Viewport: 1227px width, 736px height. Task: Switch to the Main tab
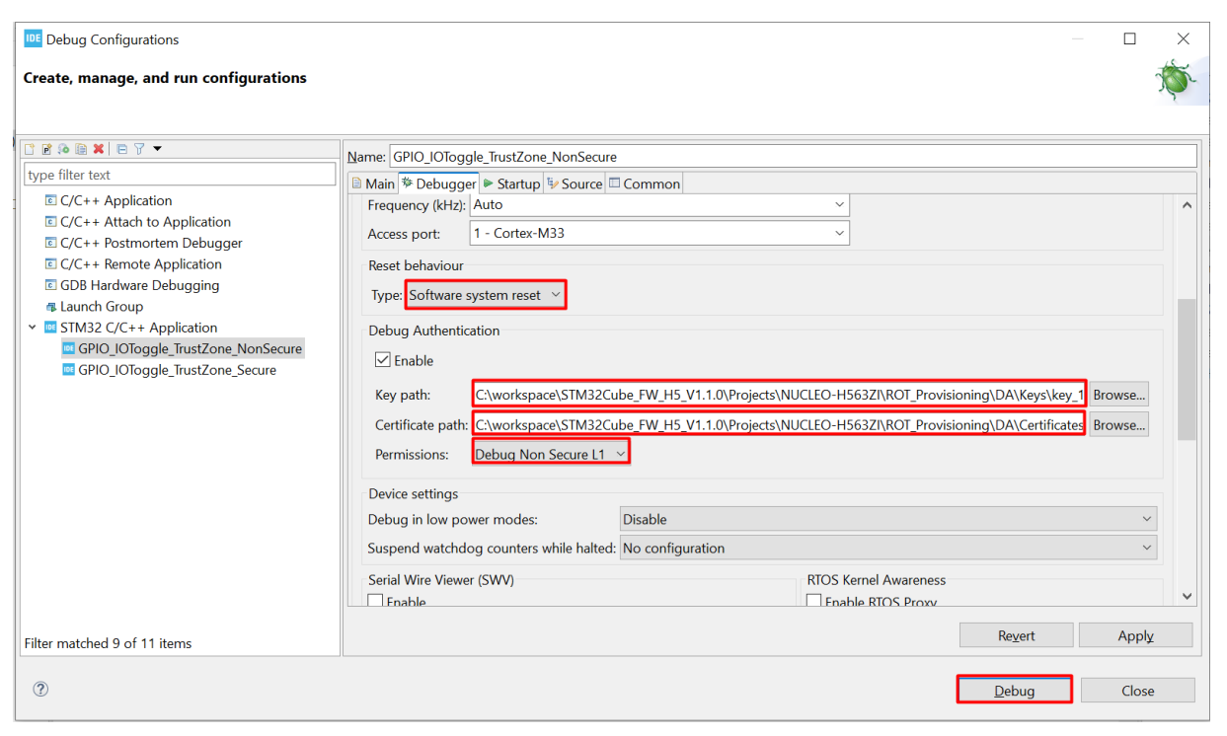coord(372,184)
